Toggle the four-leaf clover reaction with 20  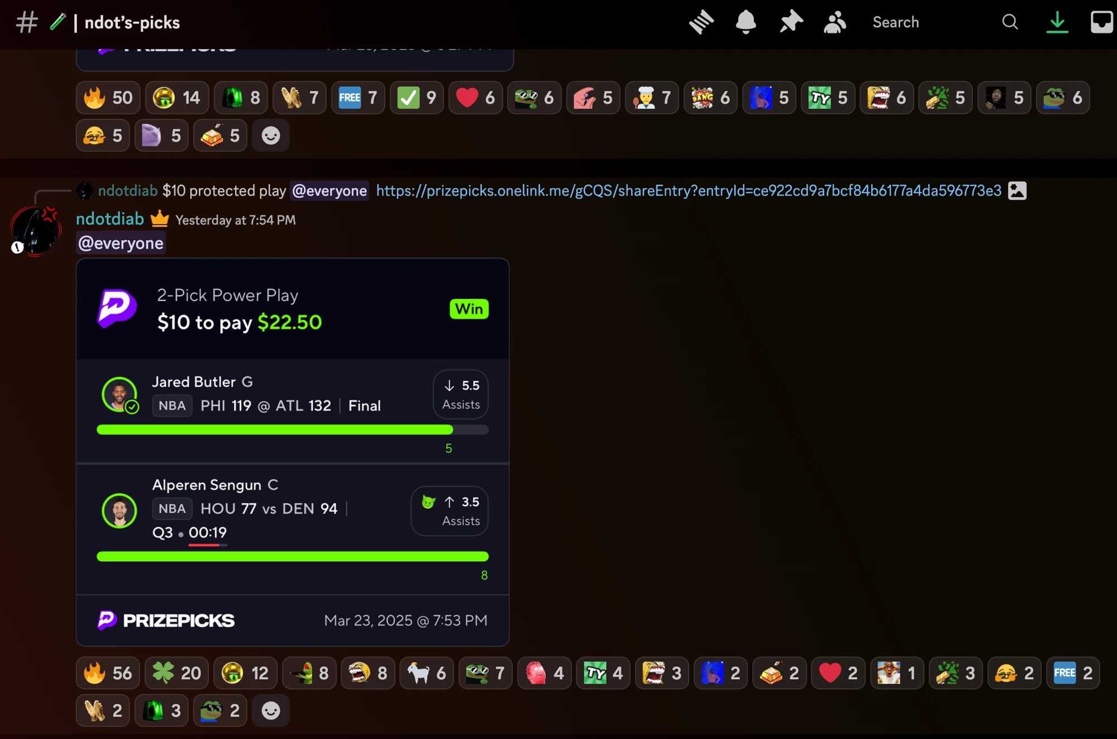click(x=176, y=673)
